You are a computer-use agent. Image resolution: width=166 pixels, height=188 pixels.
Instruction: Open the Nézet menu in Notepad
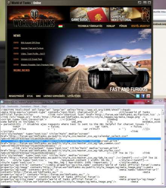click(x=36, y=106)
